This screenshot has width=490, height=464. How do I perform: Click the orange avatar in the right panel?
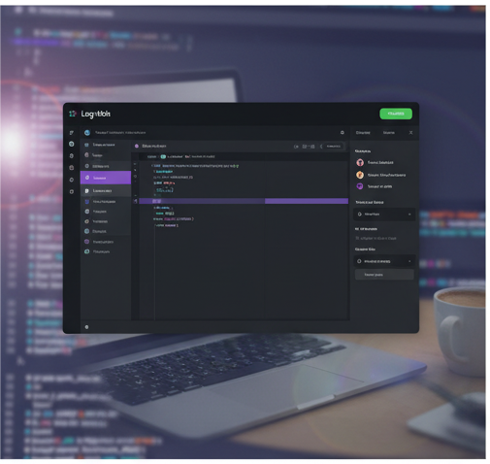(360, 175)
